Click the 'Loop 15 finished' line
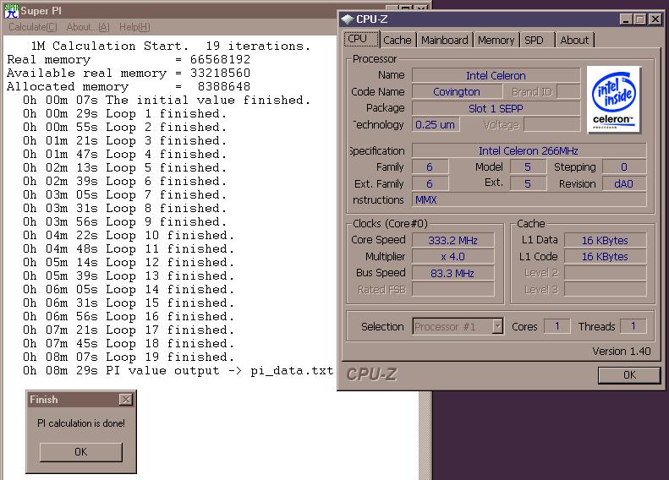The width and height of the screenshot is (669, 480). click(x=129, y=303)
